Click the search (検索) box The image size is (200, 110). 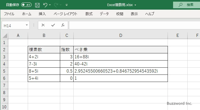tap(187, 5)
